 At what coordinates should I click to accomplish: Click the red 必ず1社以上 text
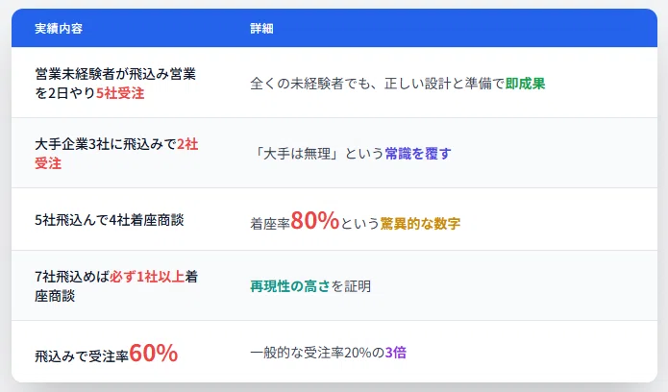coord(147,277)
